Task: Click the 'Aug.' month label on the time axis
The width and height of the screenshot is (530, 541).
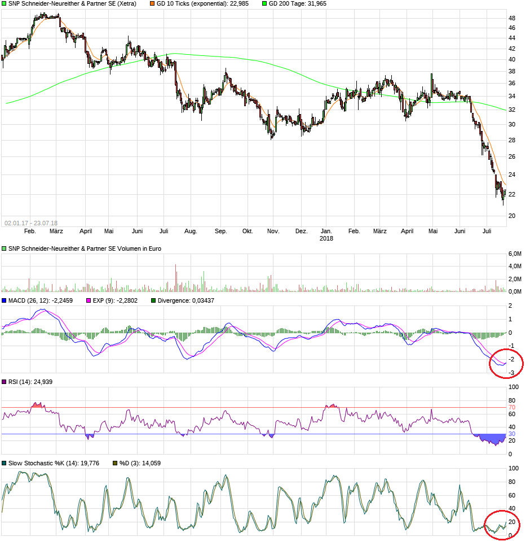Action: pyautogui.click(x=191, y=231)
